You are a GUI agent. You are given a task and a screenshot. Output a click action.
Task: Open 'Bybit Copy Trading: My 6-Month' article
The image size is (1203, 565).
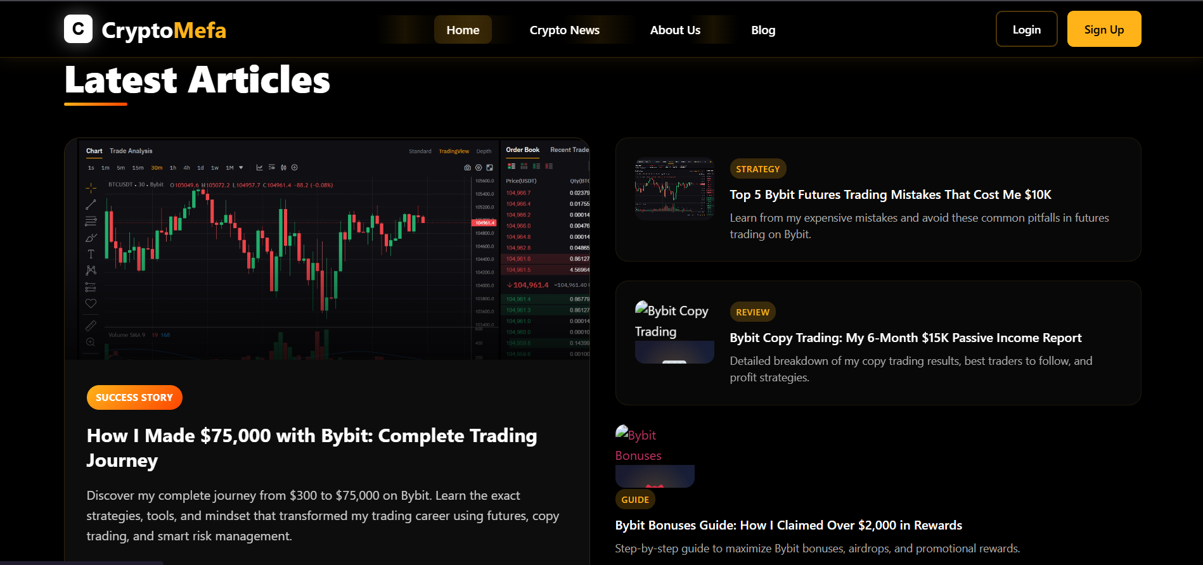click(905, 338)
